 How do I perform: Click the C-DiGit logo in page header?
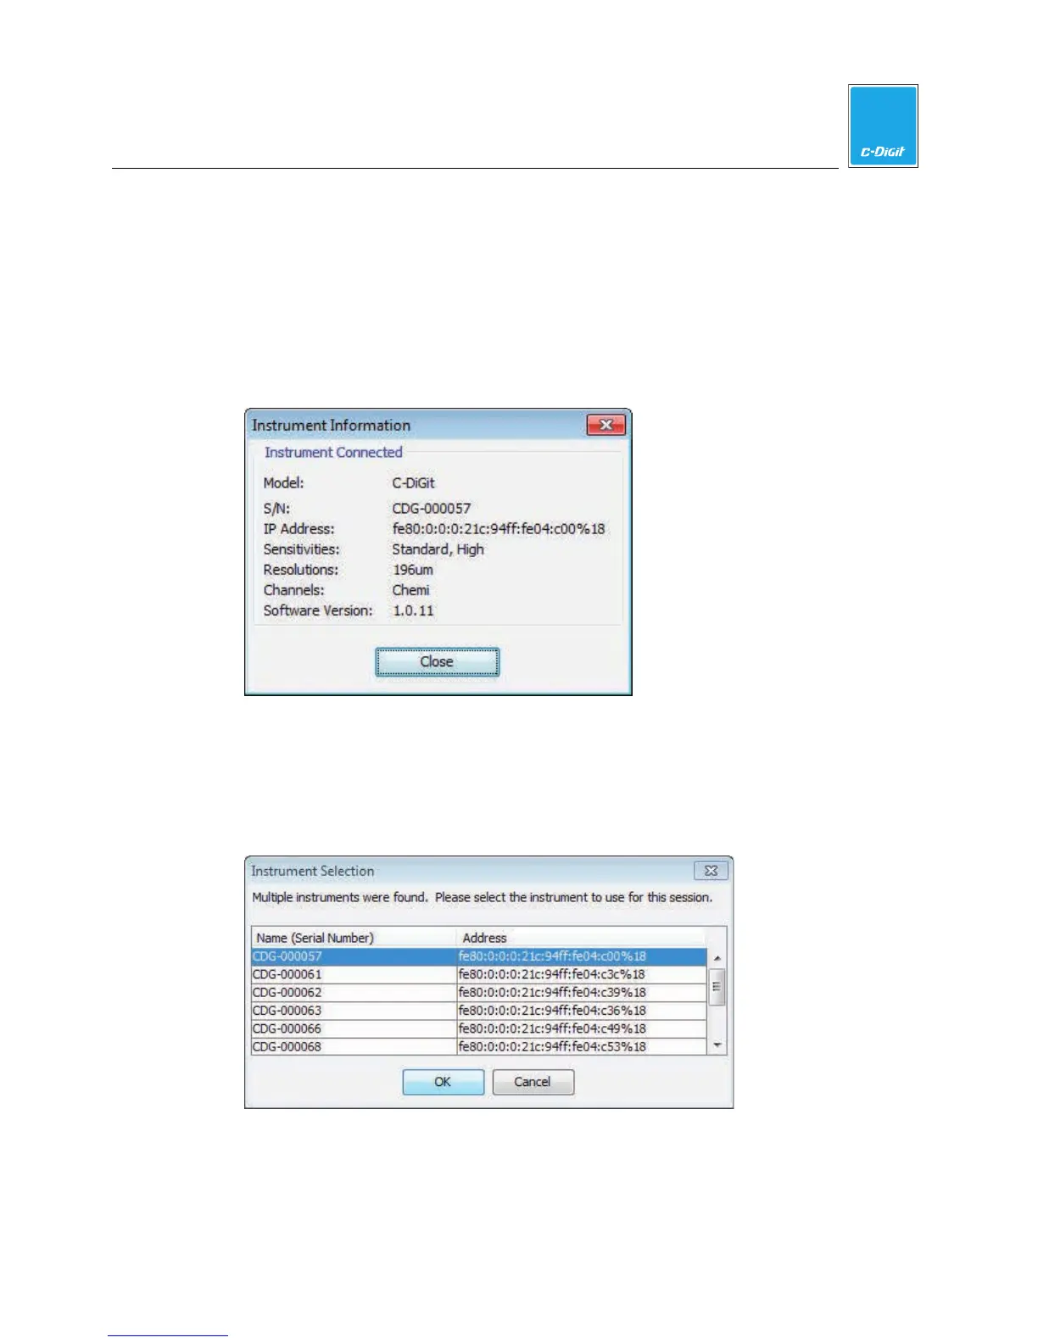[883, 125]
